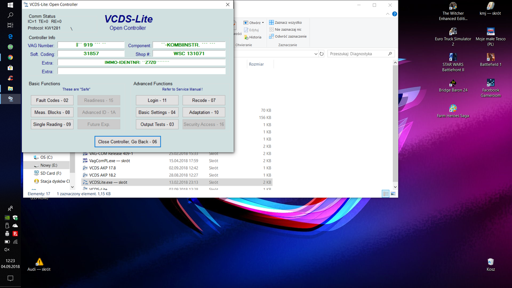Click the Extra field showing IMMO-IDENTNR

[142, 63]
